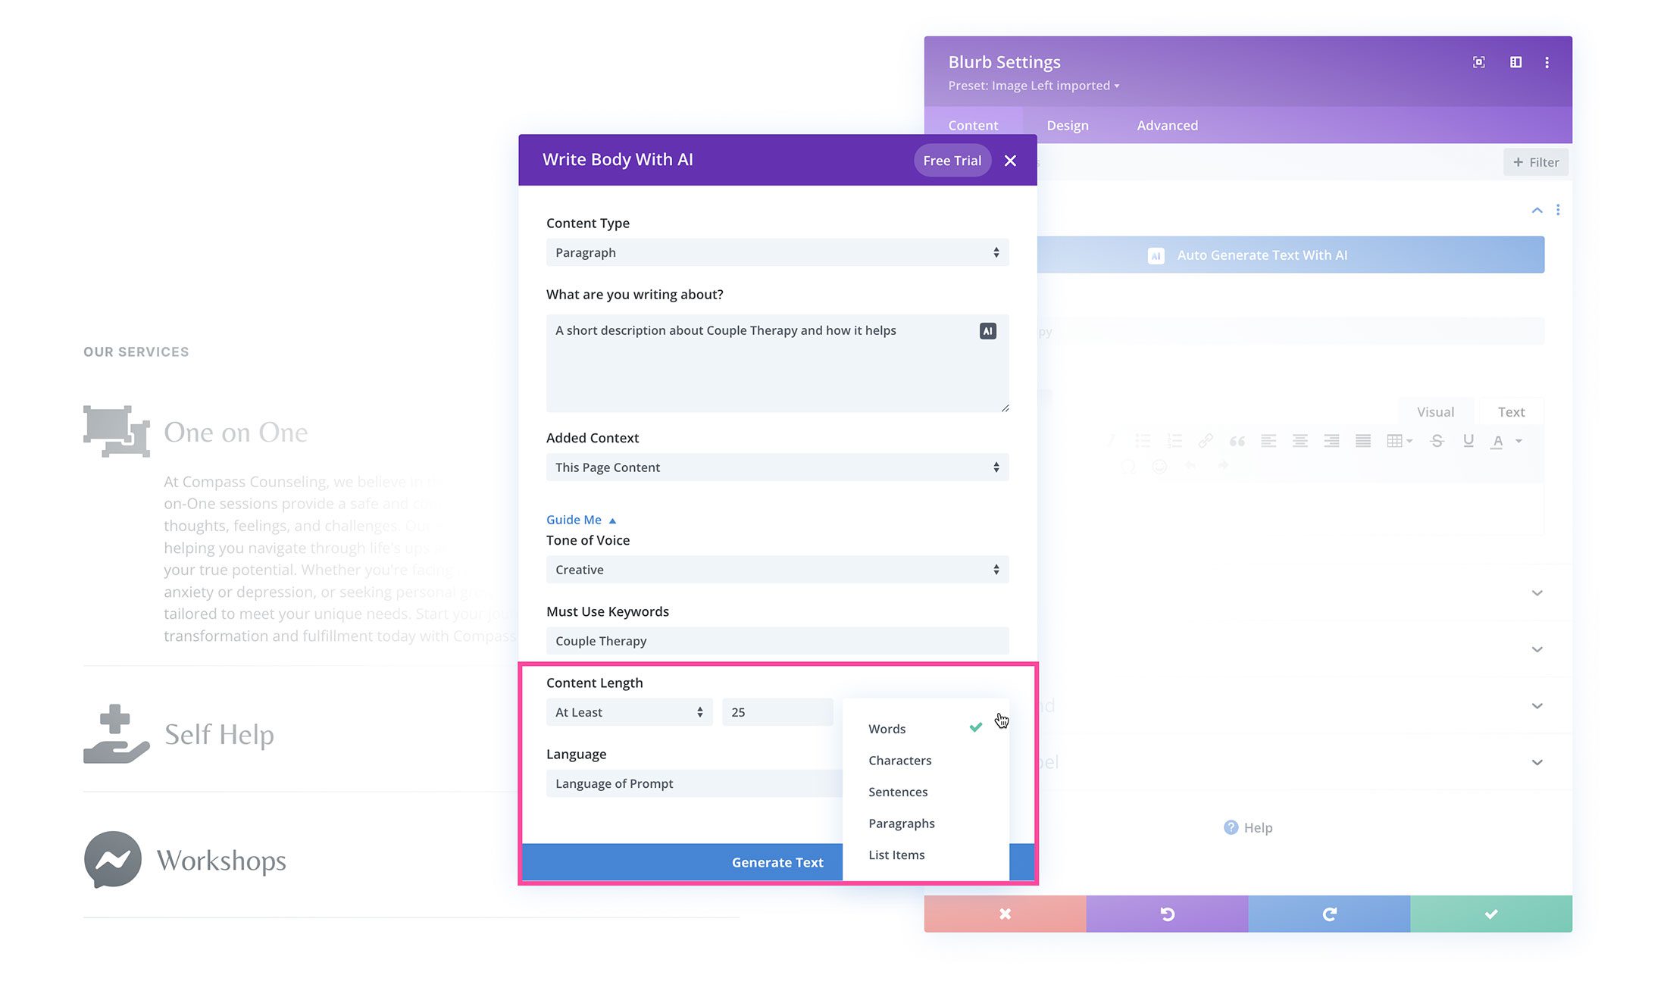The height and width of the screenshot is (1000, 1667).
Task: Click the strikethrough icon in text toolbar
Action: [1437, 440]
